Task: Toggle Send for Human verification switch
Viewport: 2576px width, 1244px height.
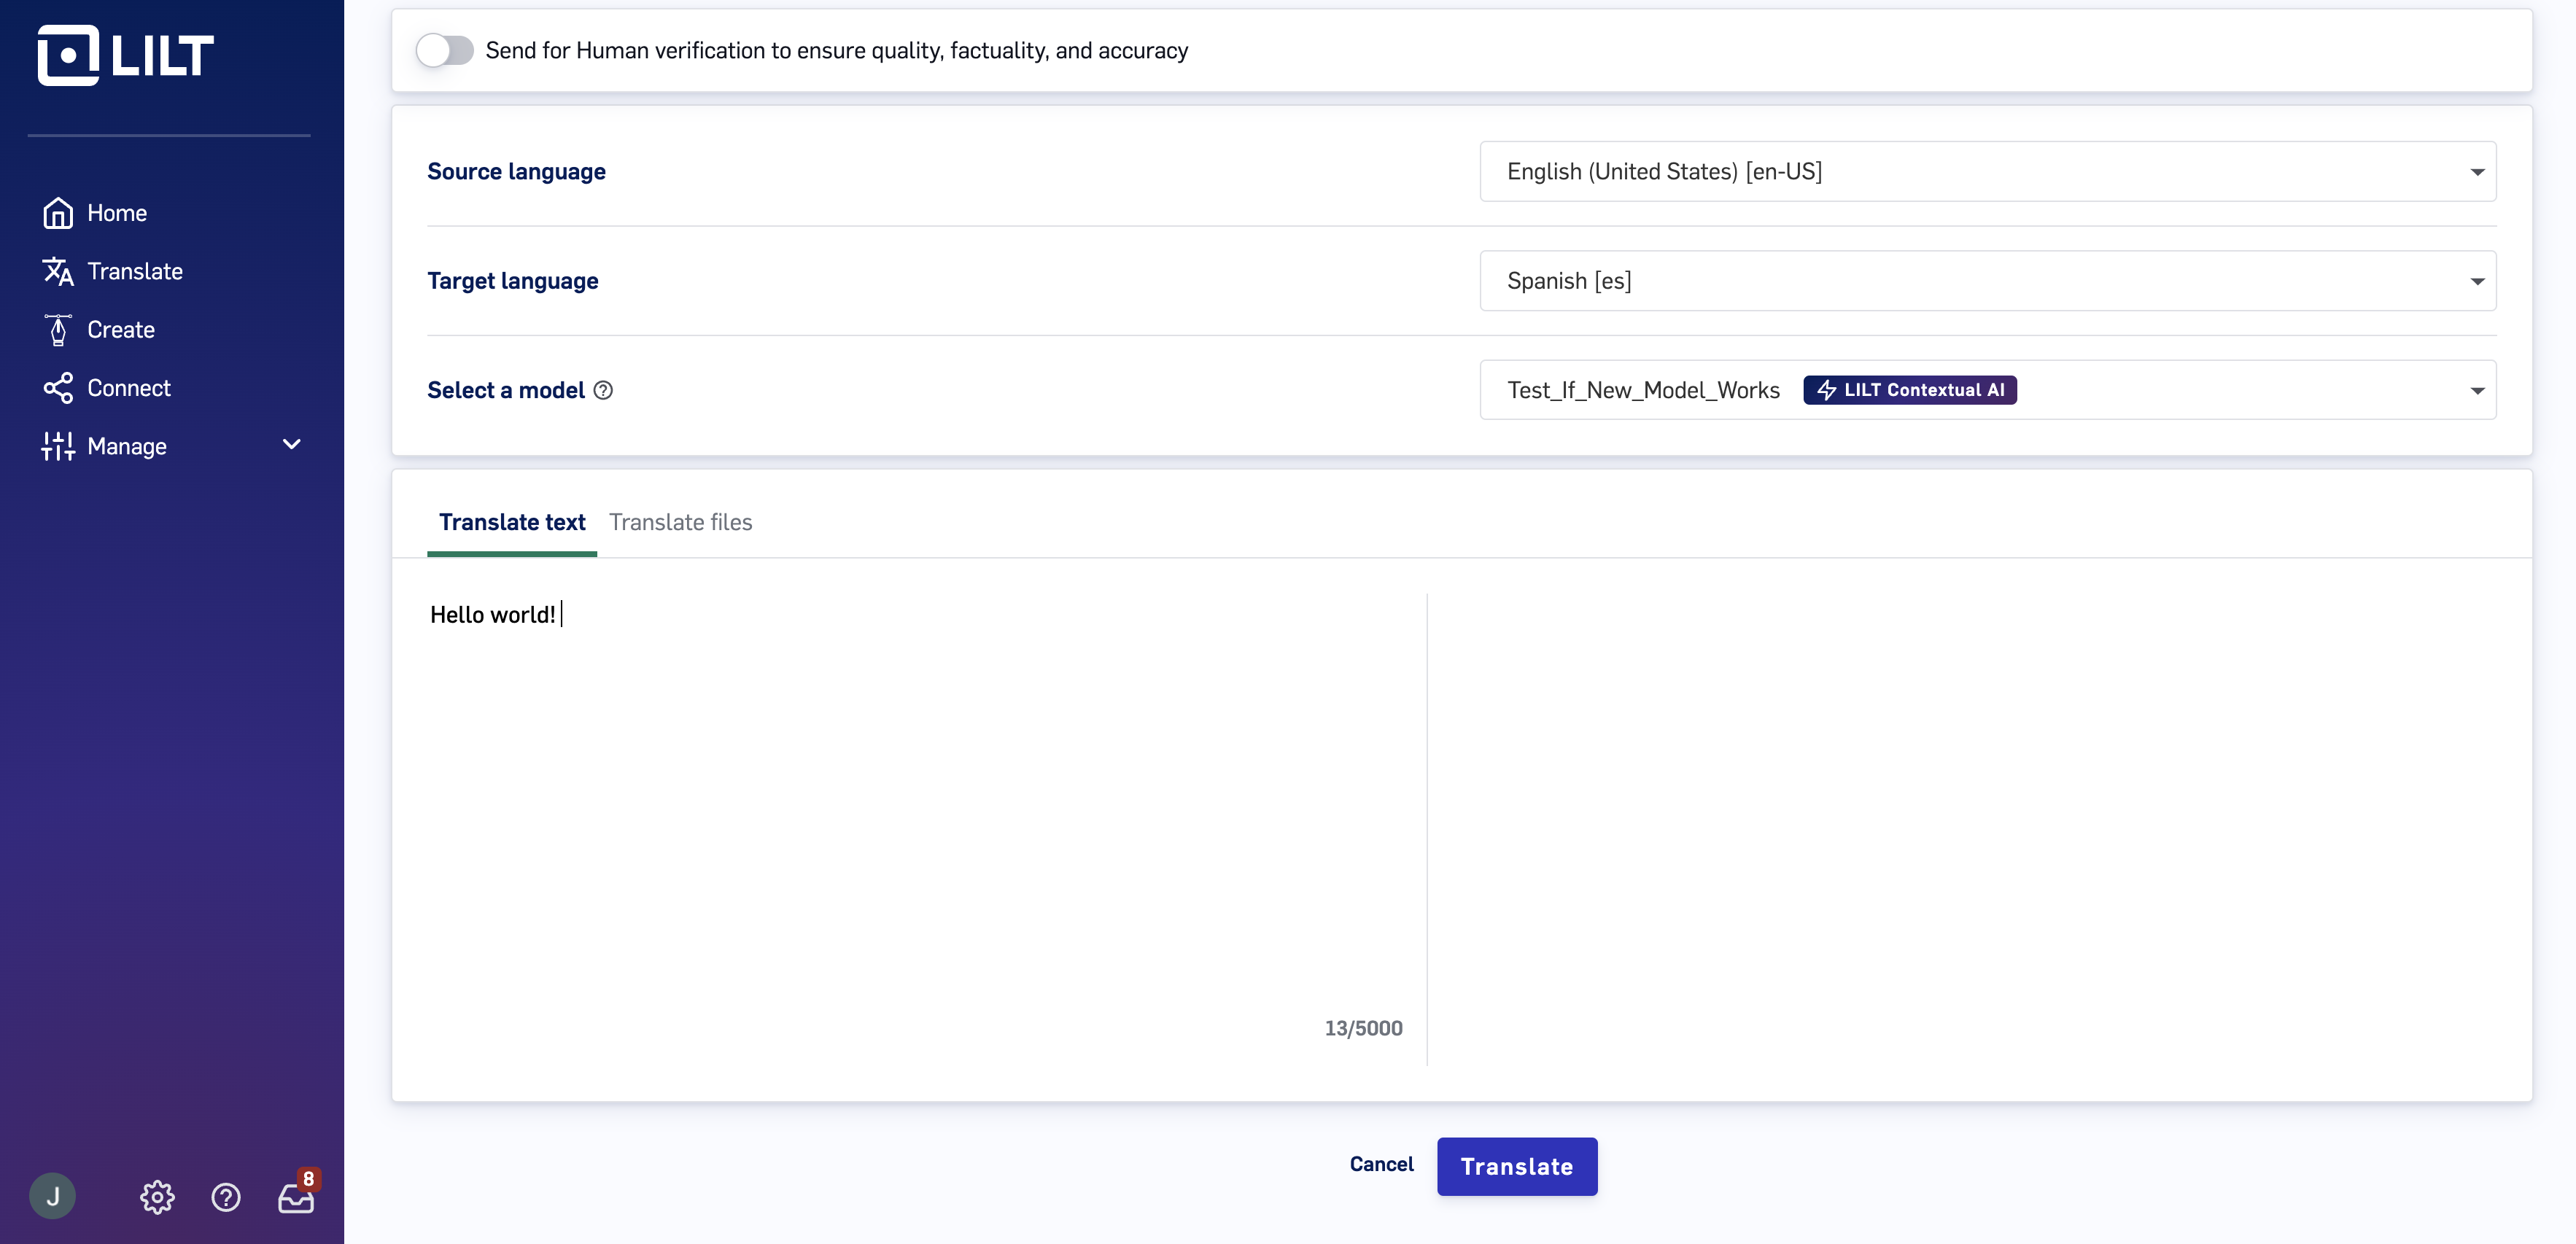Action: point(445,50)
